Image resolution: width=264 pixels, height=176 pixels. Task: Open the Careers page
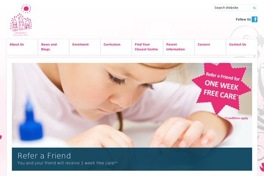coord(204,44)
